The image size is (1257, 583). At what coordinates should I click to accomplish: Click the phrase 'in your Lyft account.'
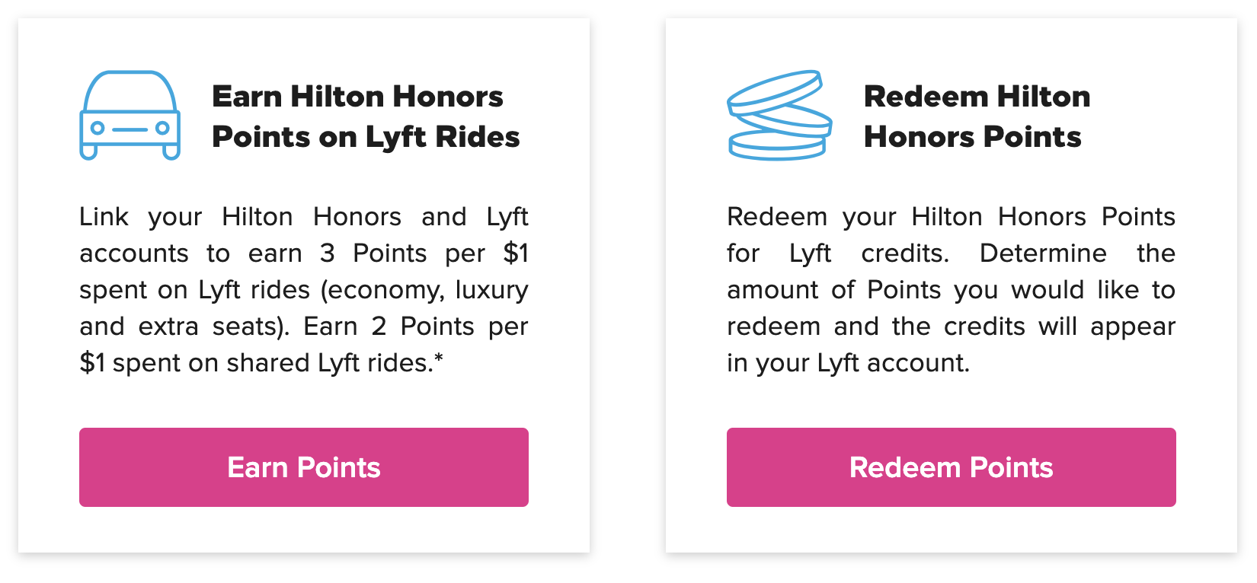[x=849, y=363]
